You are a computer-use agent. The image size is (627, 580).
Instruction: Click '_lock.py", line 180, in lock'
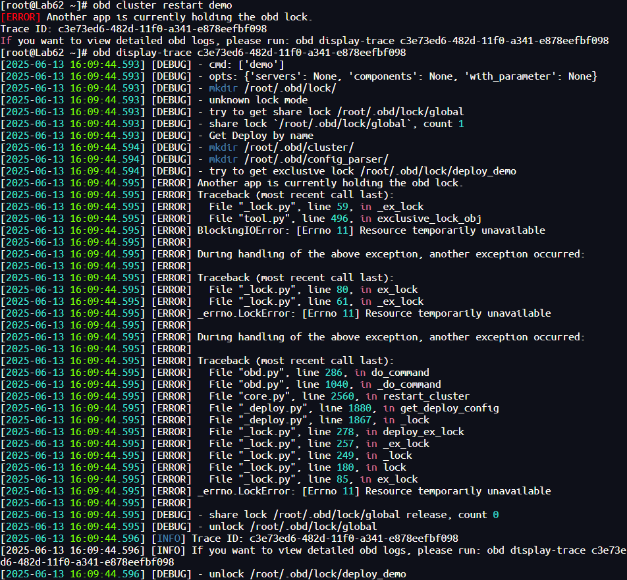click(308, 467)
